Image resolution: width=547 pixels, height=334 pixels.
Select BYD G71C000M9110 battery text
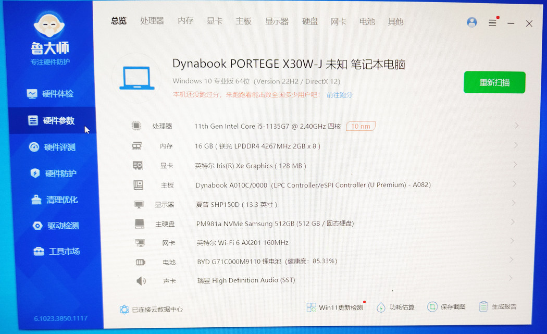point(267,262)
